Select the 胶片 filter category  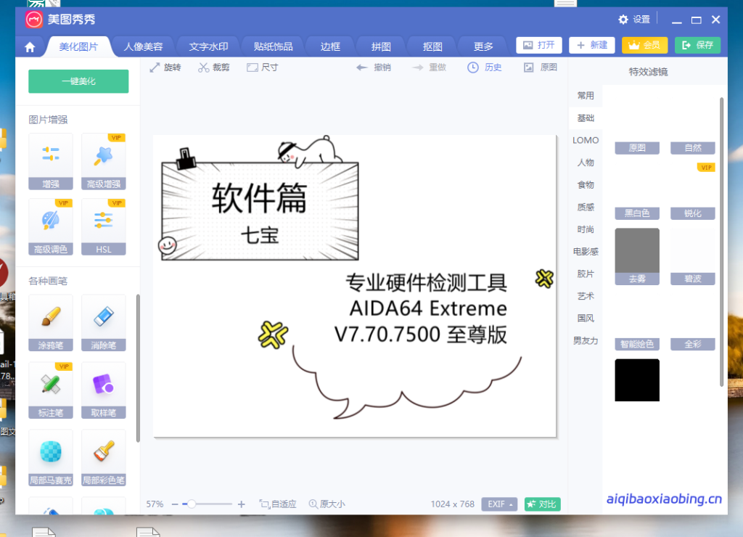click(x=586, y=274)
